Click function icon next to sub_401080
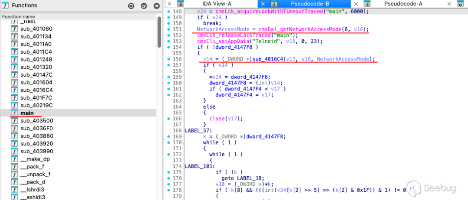Screen dimensions: 468x200 [14, 29]
